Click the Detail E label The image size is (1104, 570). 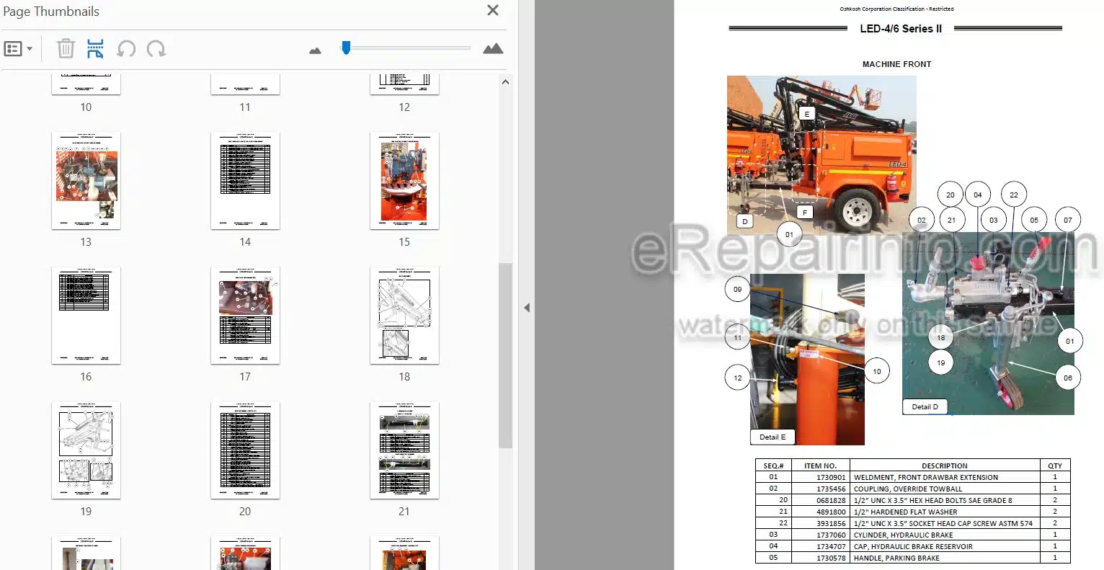pyautogui.click(x=773, y=437)
